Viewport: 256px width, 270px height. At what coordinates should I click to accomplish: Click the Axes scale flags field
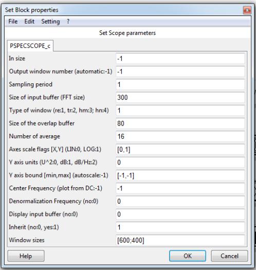tap(180, 149)
